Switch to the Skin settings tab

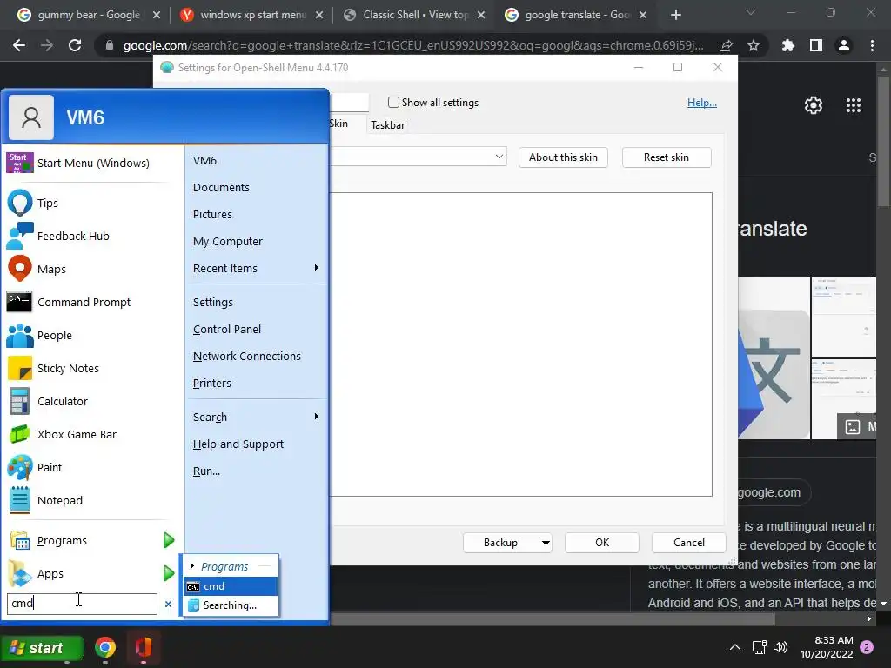pyautogui.click(x=338, y=124)
